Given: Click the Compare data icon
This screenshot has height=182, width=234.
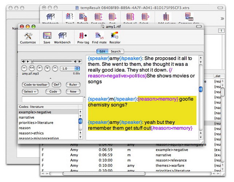Looking at the screenshot, I should coord(188,17).
